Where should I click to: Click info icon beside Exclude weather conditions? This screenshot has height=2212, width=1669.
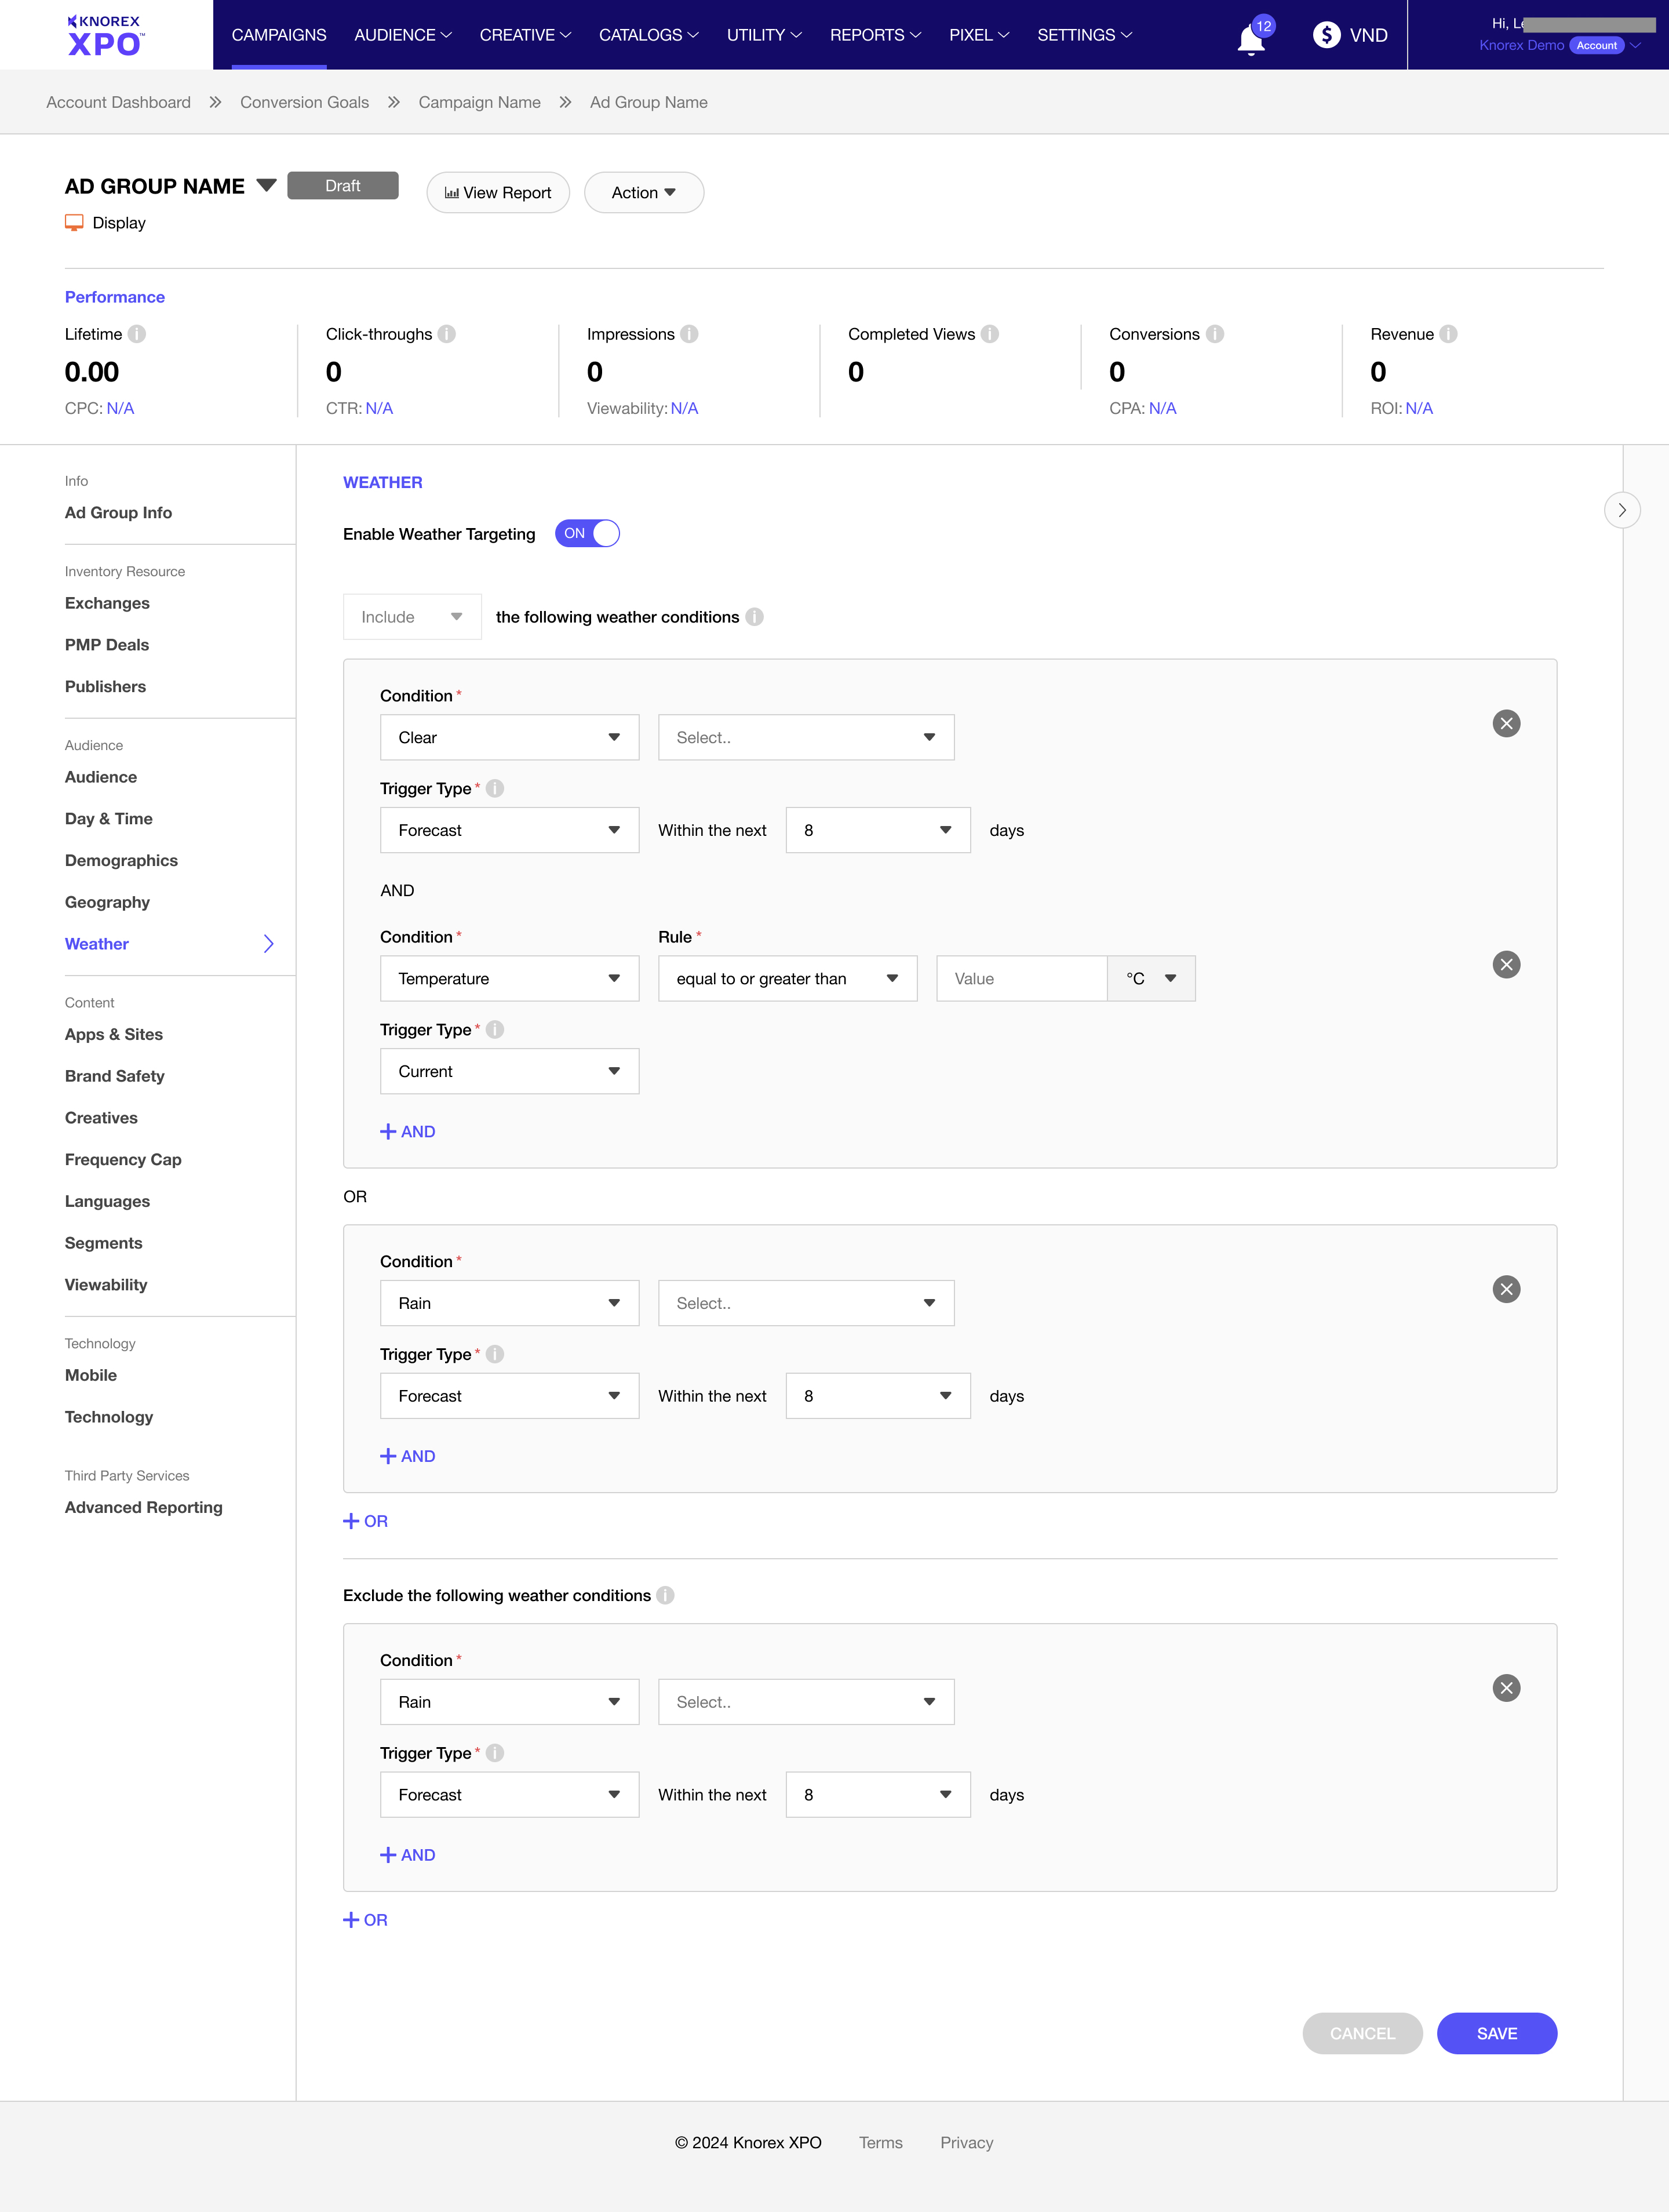665,1595
